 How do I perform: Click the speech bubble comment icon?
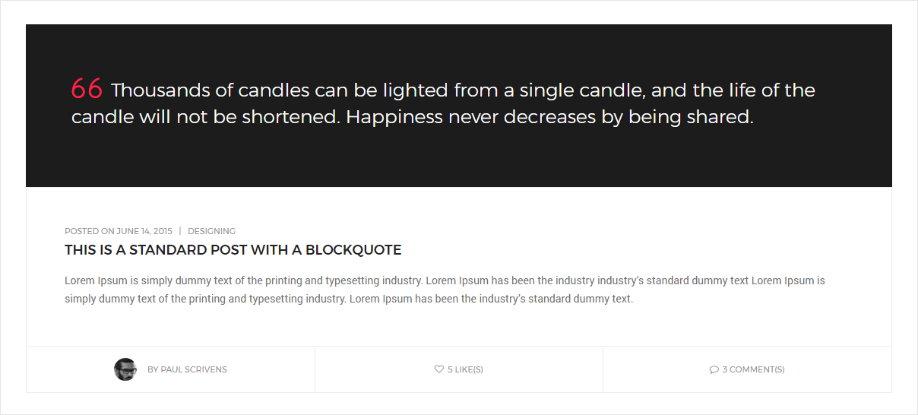tap(714, 370)
